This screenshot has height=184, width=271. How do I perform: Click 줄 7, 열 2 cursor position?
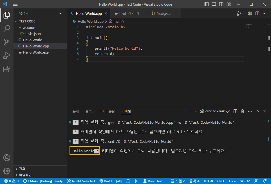(178, 181)
